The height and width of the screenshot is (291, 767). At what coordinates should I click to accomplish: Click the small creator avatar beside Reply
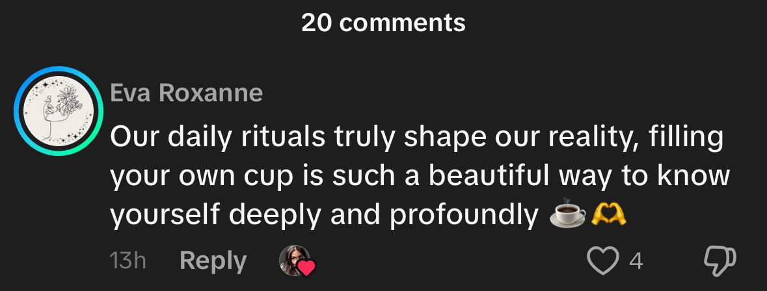[x=292, y=260]
